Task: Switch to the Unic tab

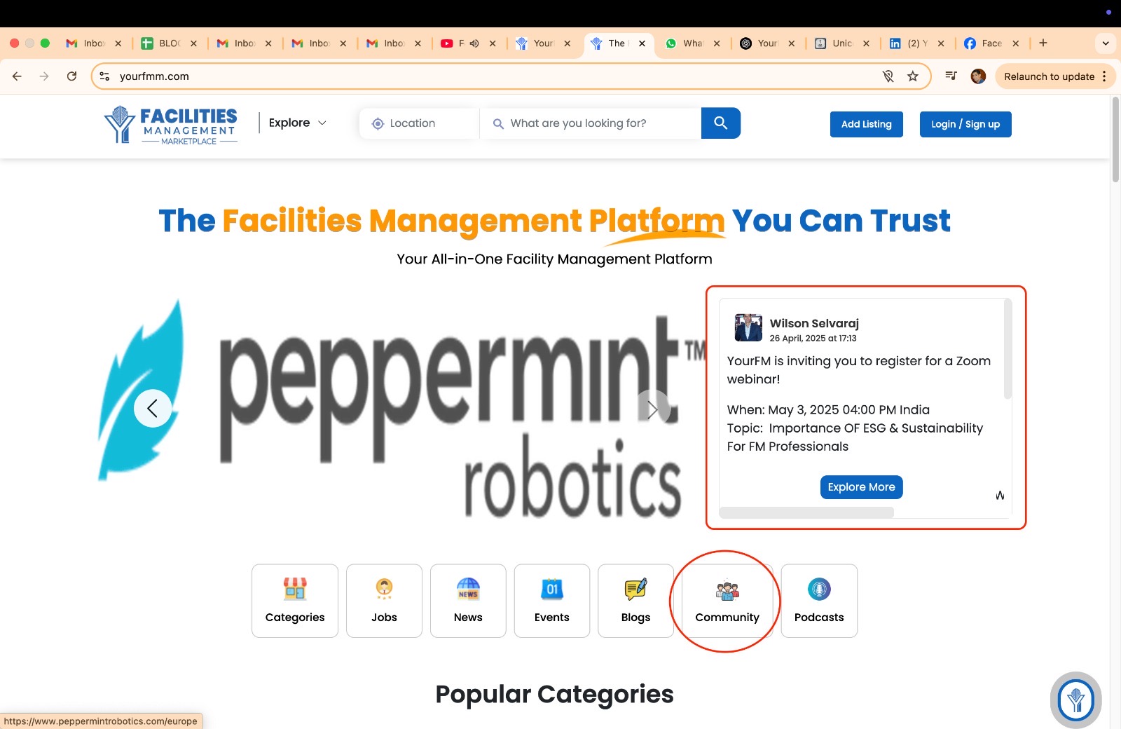Action: point(841,43)
